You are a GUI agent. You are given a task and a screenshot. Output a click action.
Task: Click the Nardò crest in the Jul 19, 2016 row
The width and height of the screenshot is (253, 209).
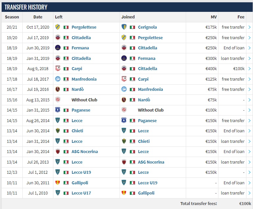(58, 89)
